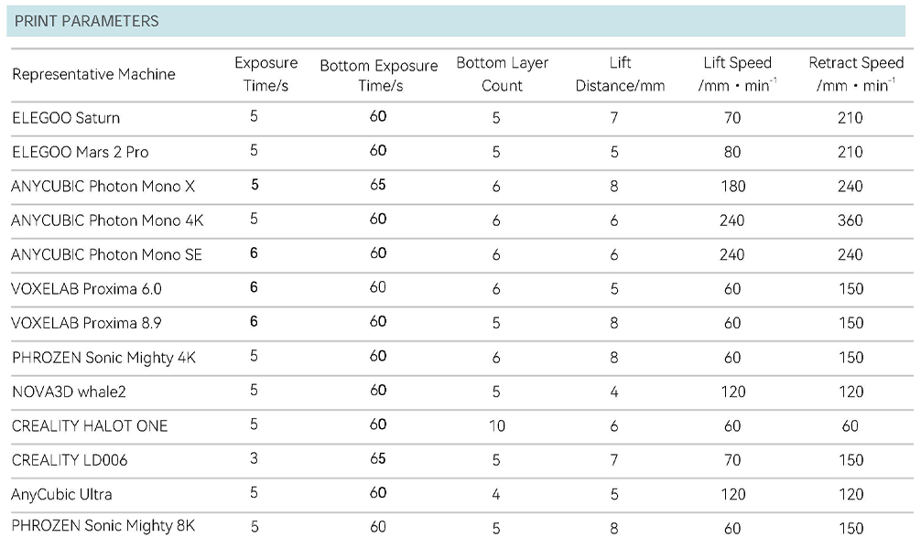Select ELEGOO Saturn's retract speed 210
The image size is (921, 548).
(x=850, y=118)
